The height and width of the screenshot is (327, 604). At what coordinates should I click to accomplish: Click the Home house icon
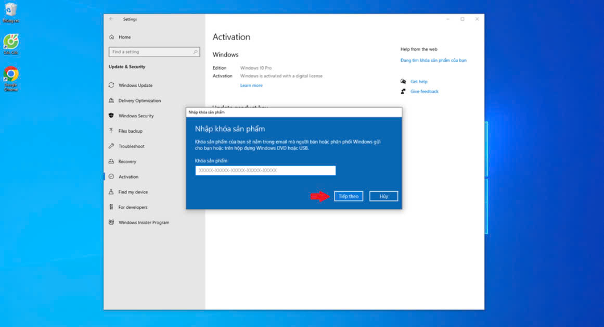(112, 37)
